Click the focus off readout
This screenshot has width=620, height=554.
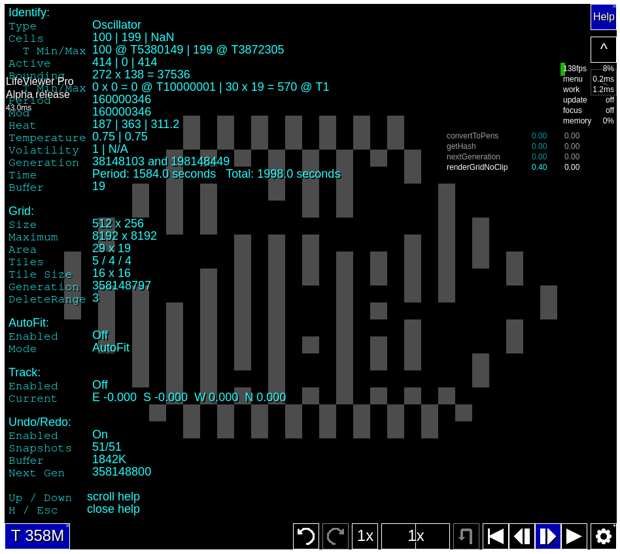pos(589,110)
